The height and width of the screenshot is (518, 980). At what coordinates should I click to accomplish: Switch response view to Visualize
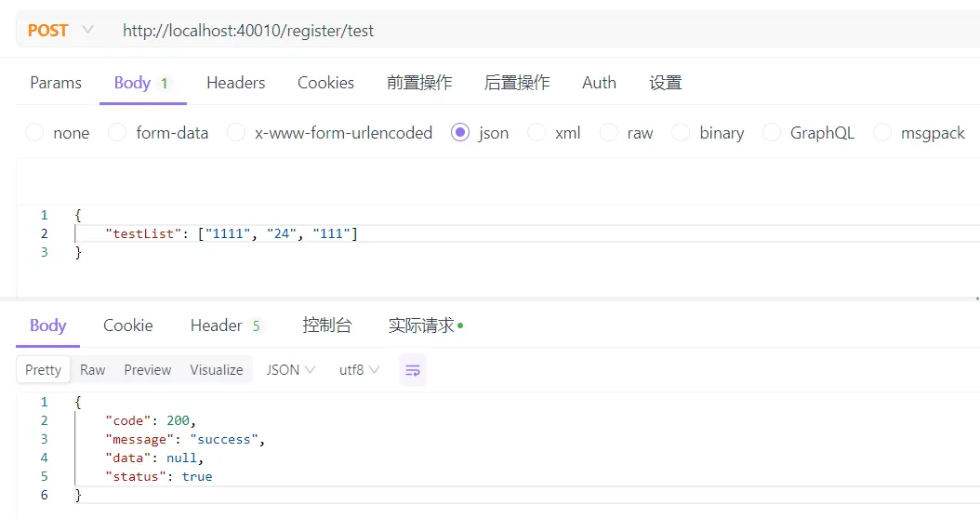pos(217,370)
